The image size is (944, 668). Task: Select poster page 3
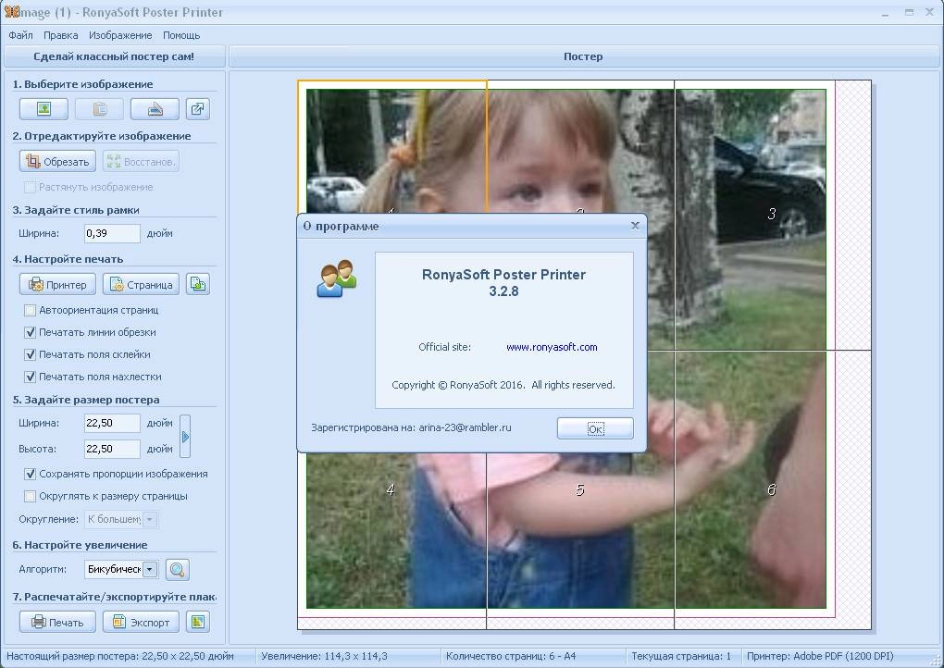(771, 214)
